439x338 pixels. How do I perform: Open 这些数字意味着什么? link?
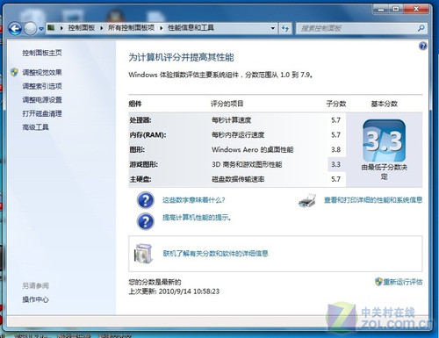pos(194,200)
